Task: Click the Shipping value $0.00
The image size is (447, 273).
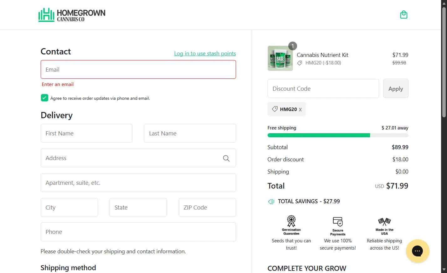Action: click(x=402, y=172)
